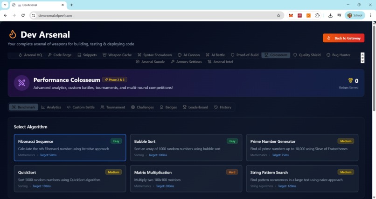Expand the tab search dropdown arrow

click(x=5, y=5)
